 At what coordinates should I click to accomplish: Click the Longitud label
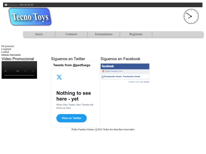click(6, 49)
